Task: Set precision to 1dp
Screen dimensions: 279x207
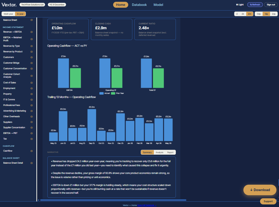Action: 266,14
